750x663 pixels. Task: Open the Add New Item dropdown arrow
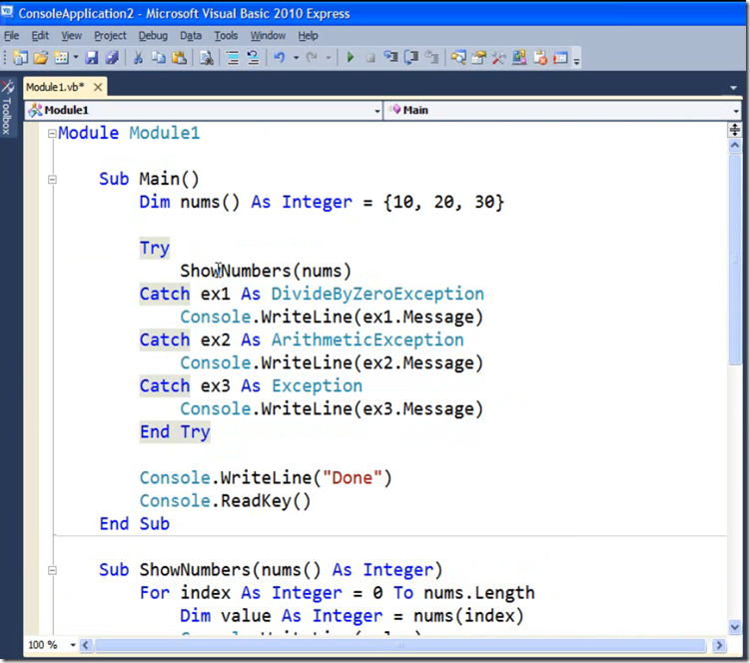click(76, 58)
